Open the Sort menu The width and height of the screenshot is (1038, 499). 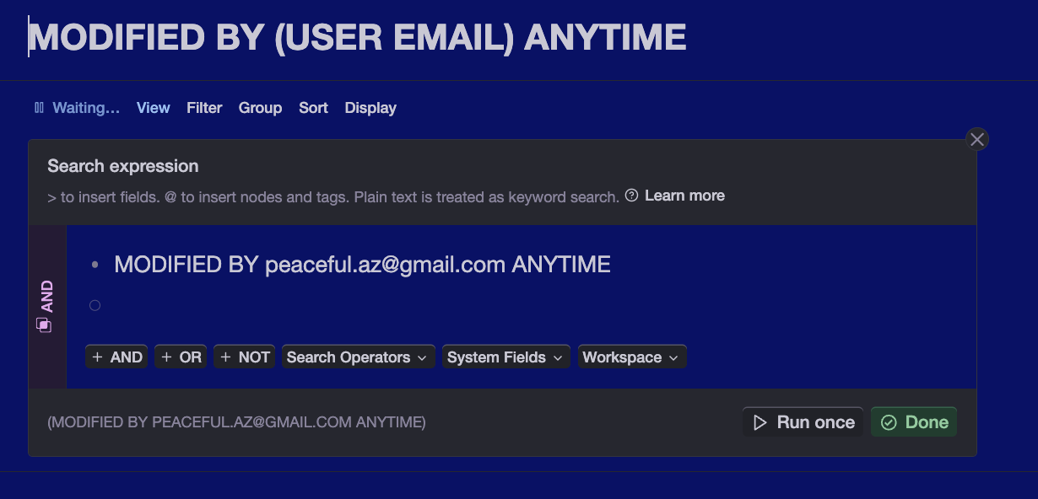[x=313, y=108]
